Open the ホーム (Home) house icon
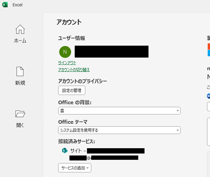Image resolution: width=210 pixels, height=177 pixels. [x=20, y=29]
